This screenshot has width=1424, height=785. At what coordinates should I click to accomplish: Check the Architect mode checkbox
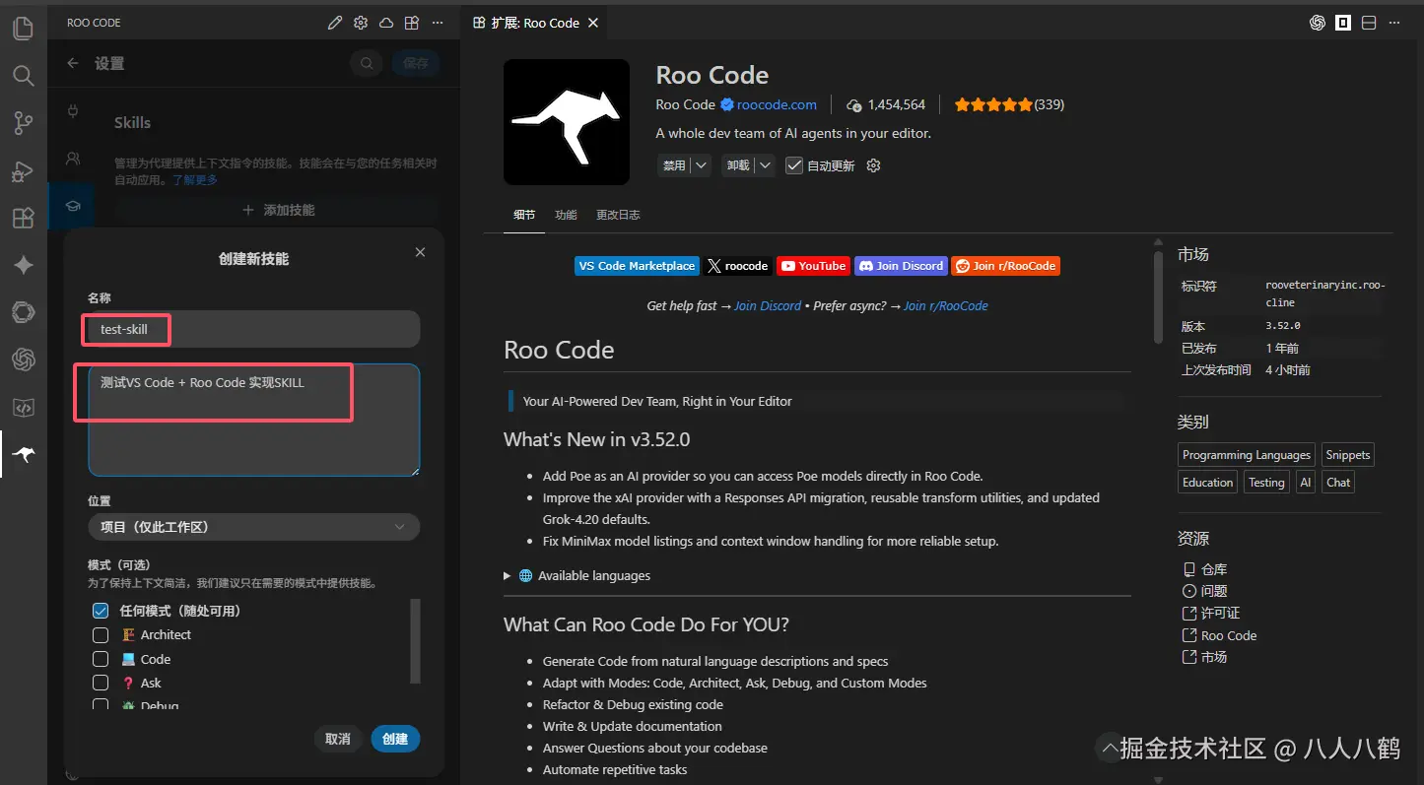coord(101,635)
